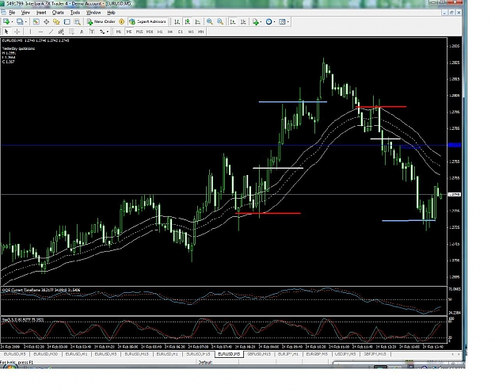
Task: Show the Market Watch panel via its icon
Action: pyautogui.click(x=36, y=22)
